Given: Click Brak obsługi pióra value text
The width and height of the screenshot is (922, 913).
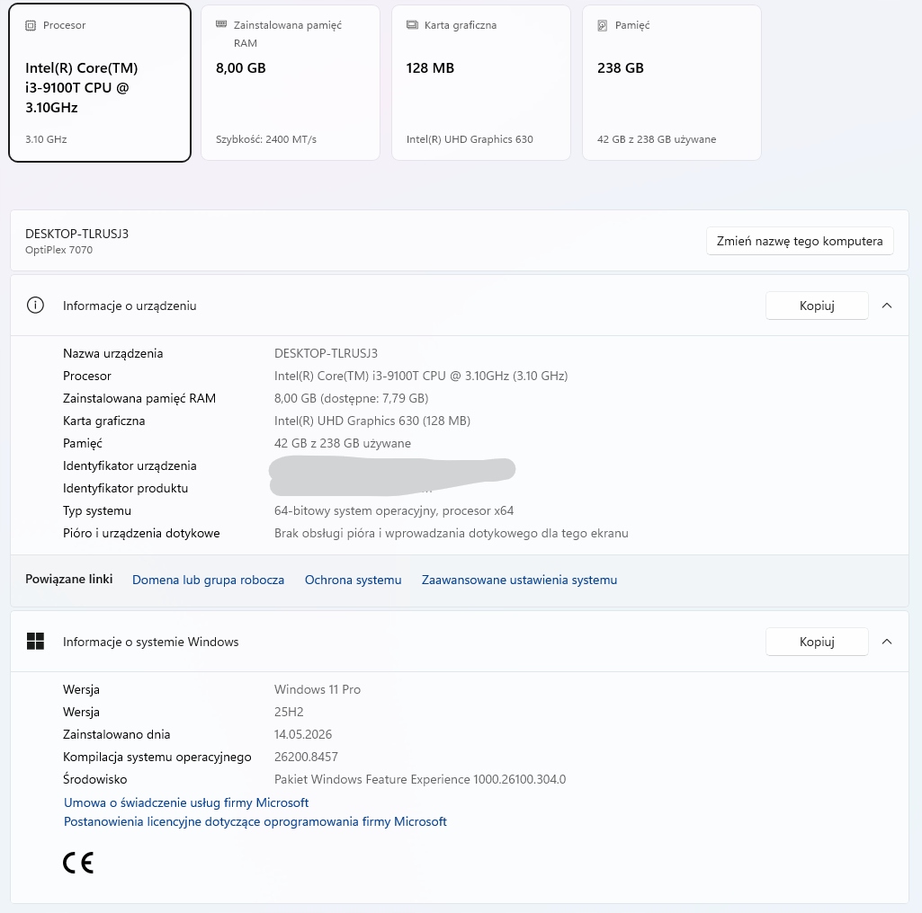Looking at the screenshot, I should click(x=451, y=533).
